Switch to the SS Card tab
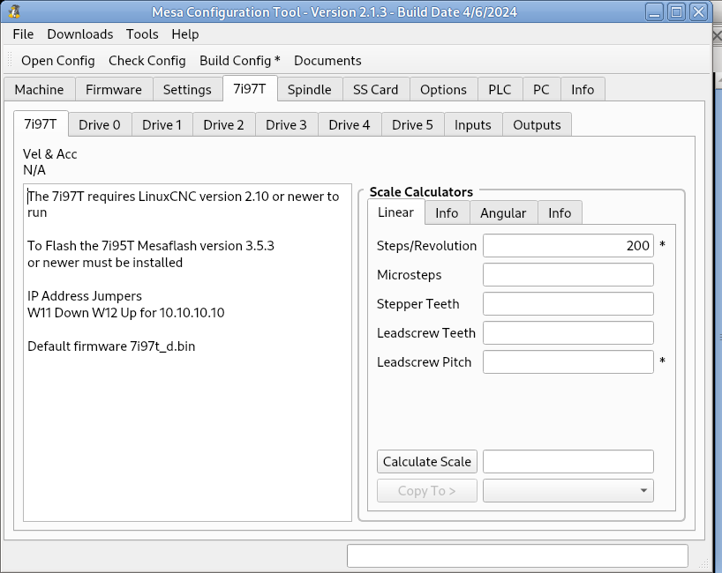This screenshot has width=722, height=573. pos(376,89)
